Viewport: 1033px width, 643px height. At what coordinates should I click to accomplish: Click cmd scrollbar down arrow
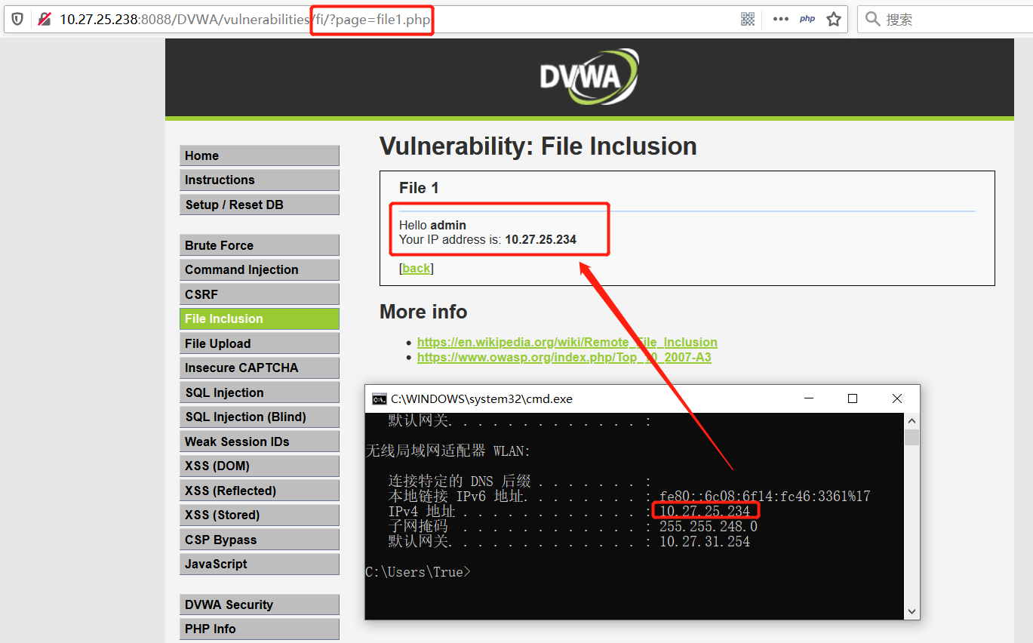pyautogui.click(x=912, y=612)
